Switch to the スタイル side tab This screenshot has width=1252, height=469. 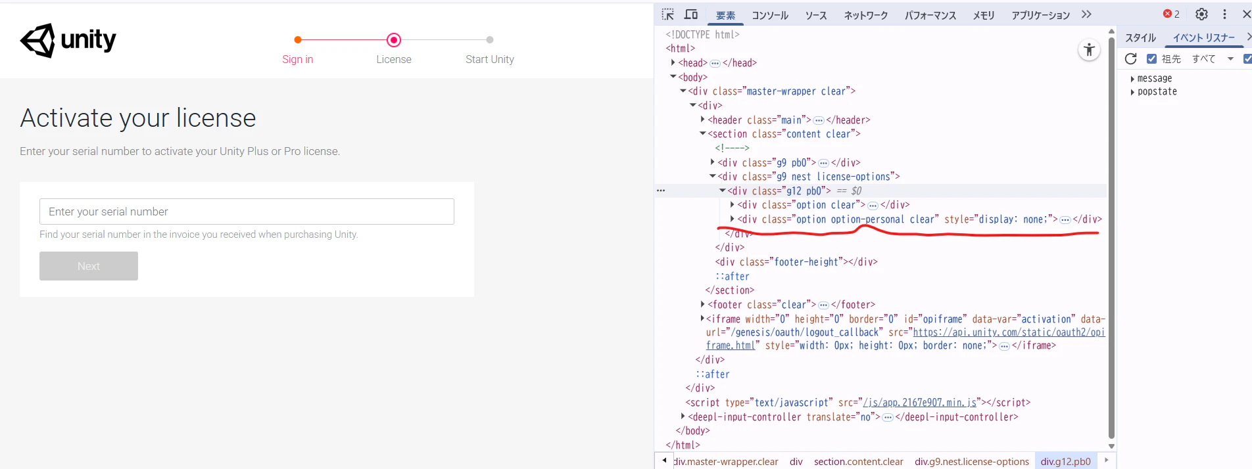pyautogui.click(x=1140, y=38)
